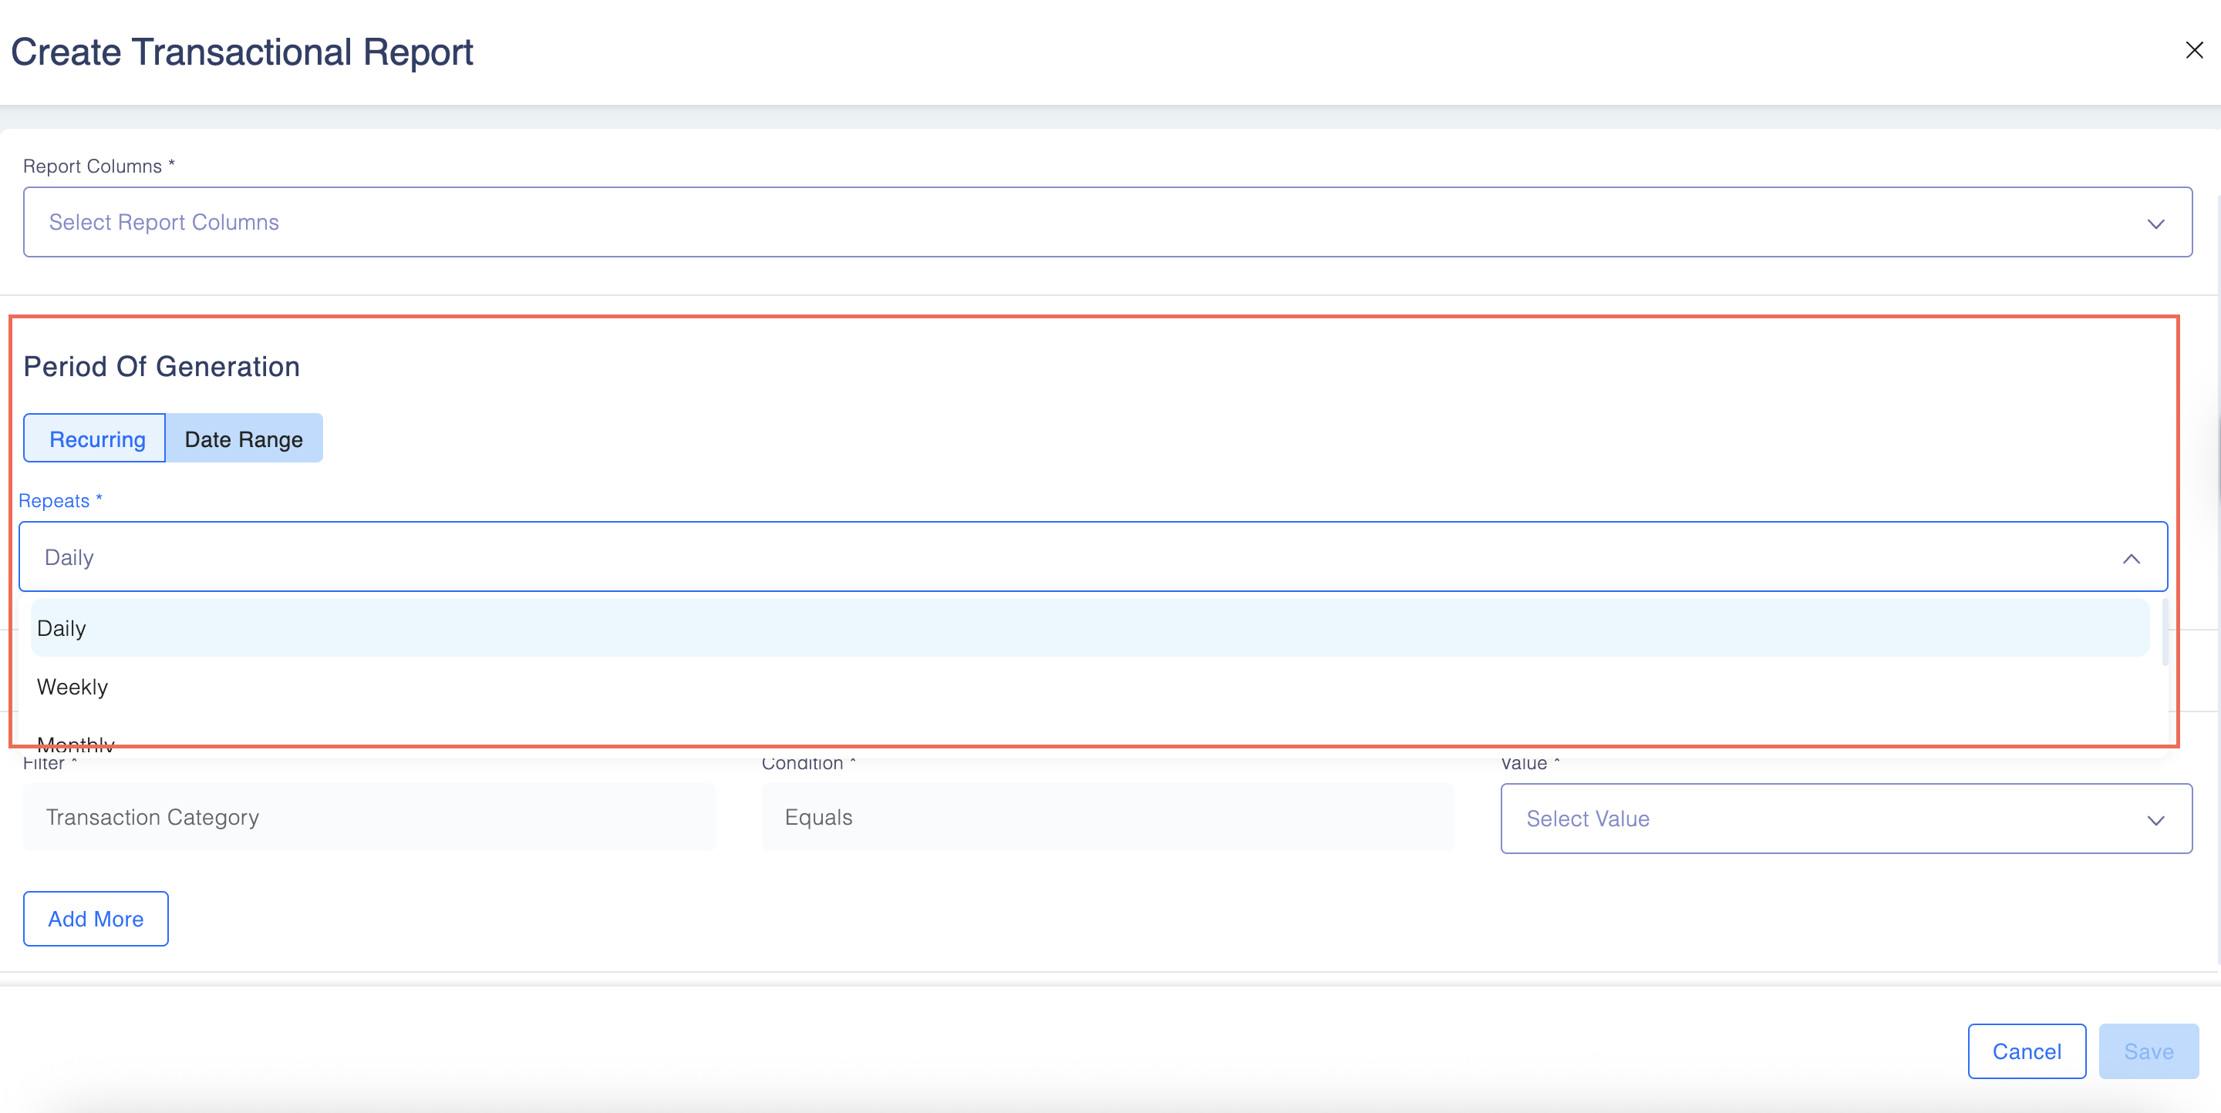Close the Create Transactional Report dialog
The width and height of the screenshot is (2221, 1113).
point(2193,51)
